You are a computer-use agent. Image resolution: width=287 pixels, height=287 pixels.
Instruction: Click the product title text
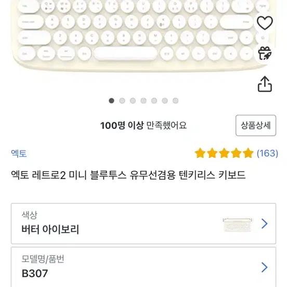128,175
